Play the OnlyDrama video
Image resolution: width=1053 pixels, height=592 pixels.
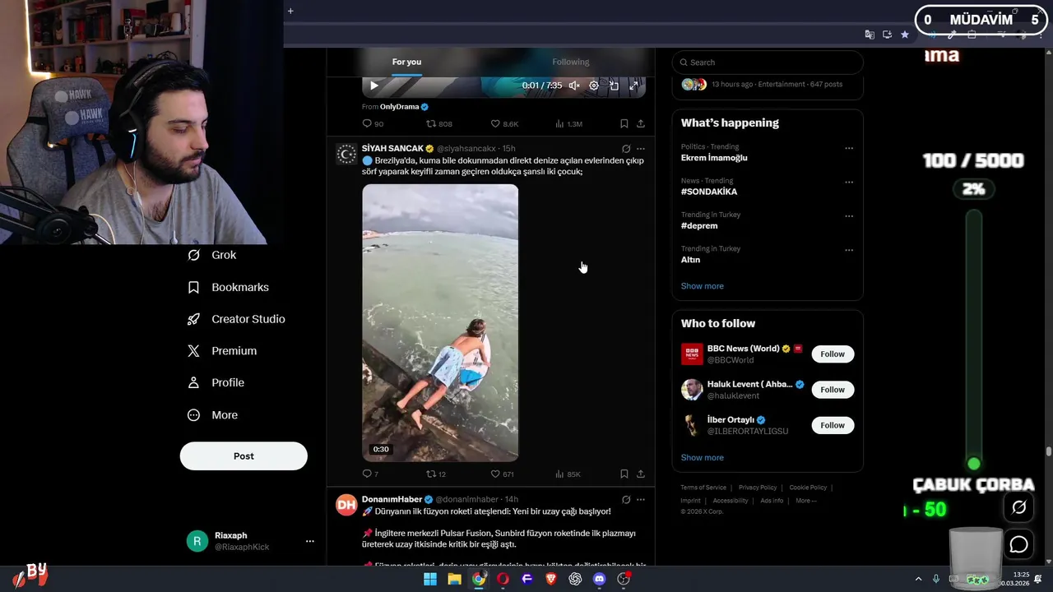(x=374, y=86)
